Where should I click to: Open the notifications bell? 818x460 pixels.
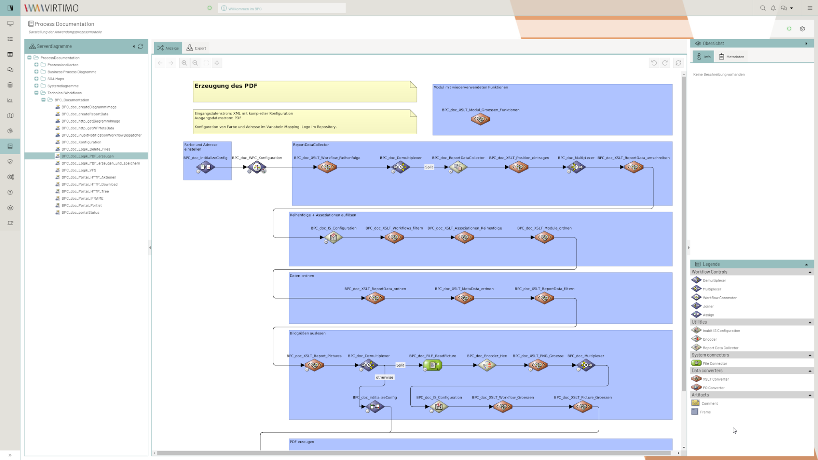(773, 8)
